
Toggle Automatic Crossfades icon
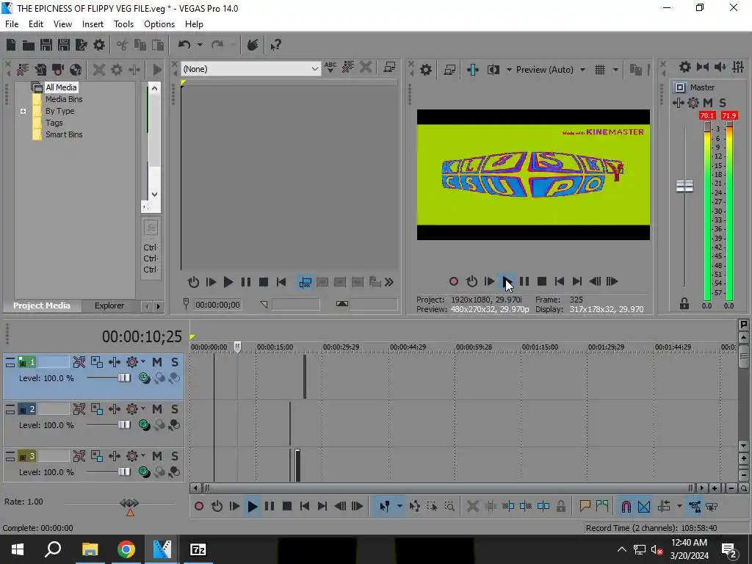[x=644, y=507]
